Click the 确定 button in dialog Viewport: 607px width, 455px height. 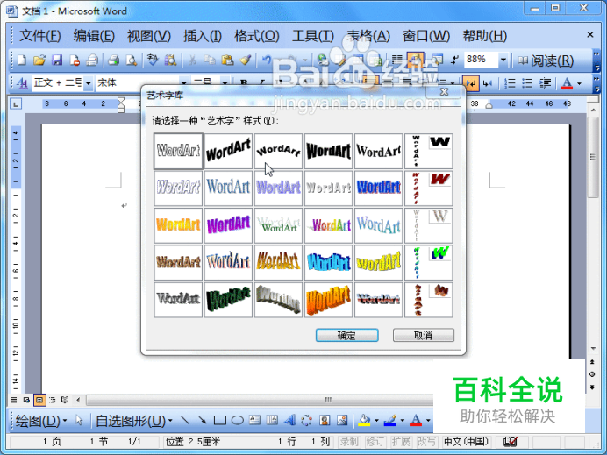[346, 335]
